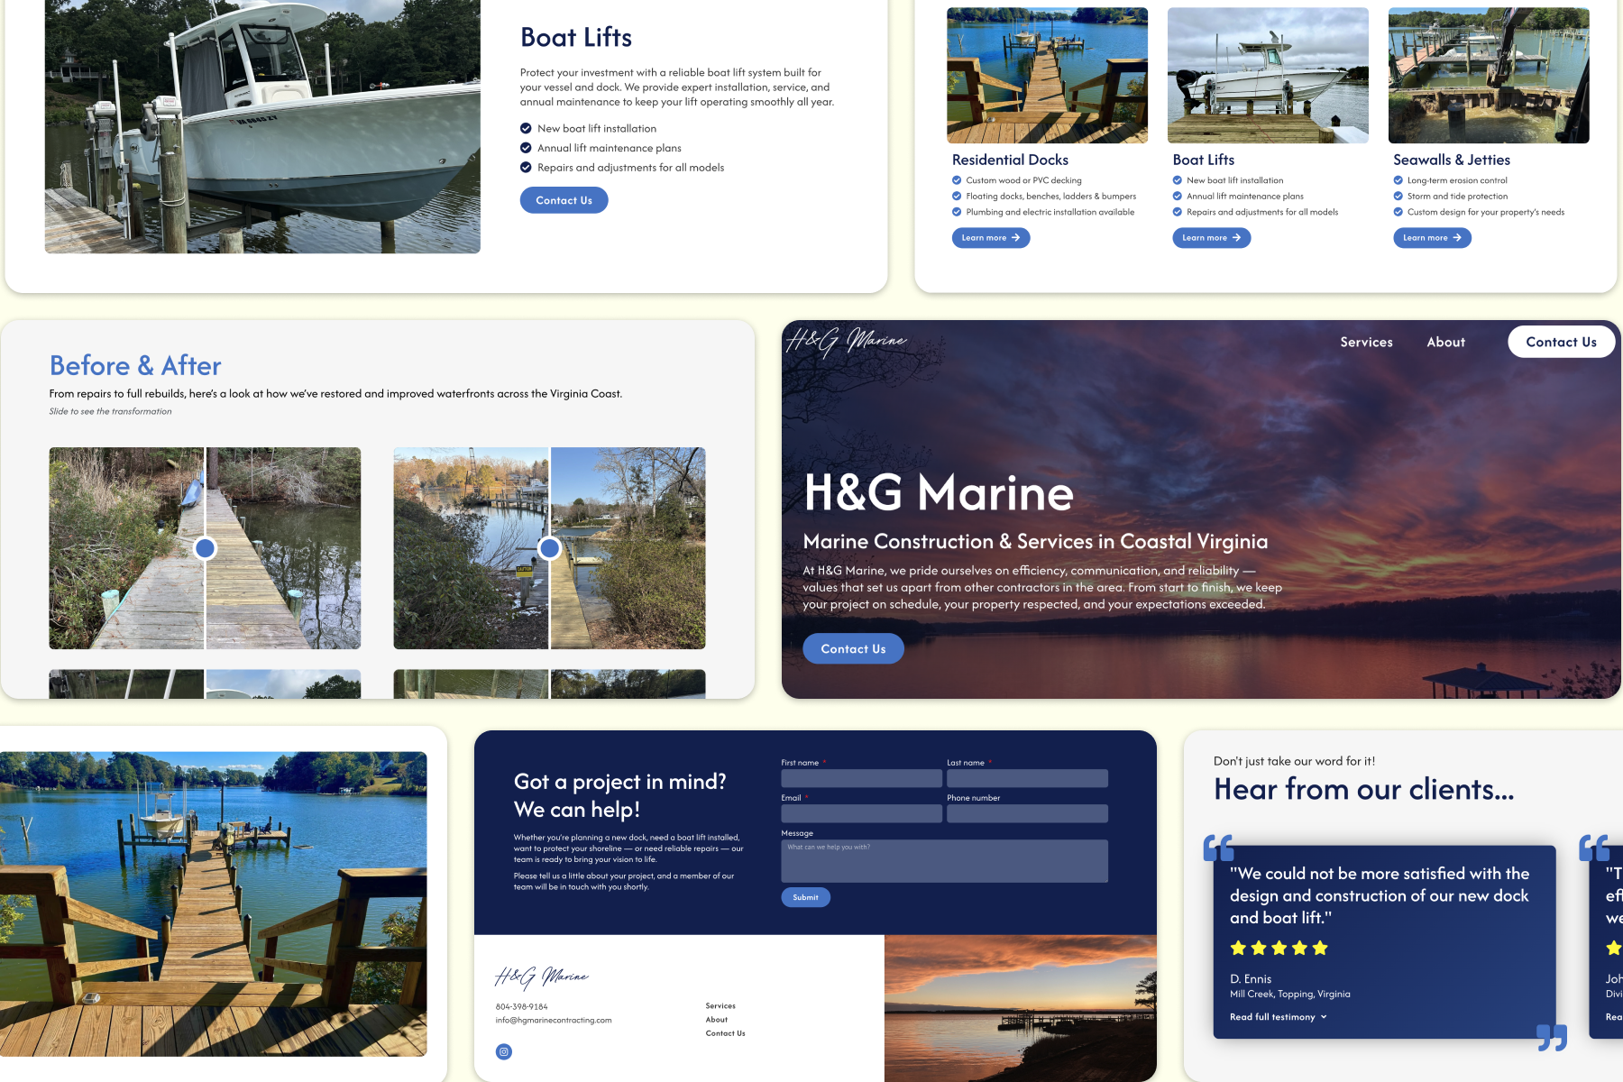Grab slider handle on first before-after dock image
This screenshot has height=1082, width=1623.
point(206,547)
